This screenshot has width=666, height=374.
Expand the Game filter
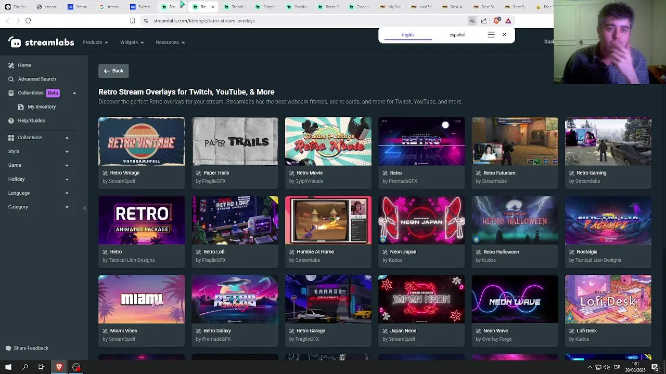click(x=67, y=166)
